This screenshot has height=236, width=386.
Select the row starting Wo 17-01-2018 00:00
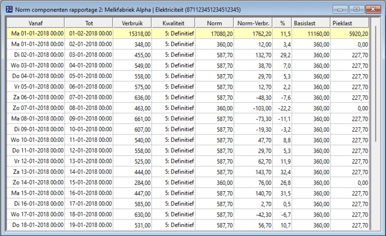coord(188,214)
